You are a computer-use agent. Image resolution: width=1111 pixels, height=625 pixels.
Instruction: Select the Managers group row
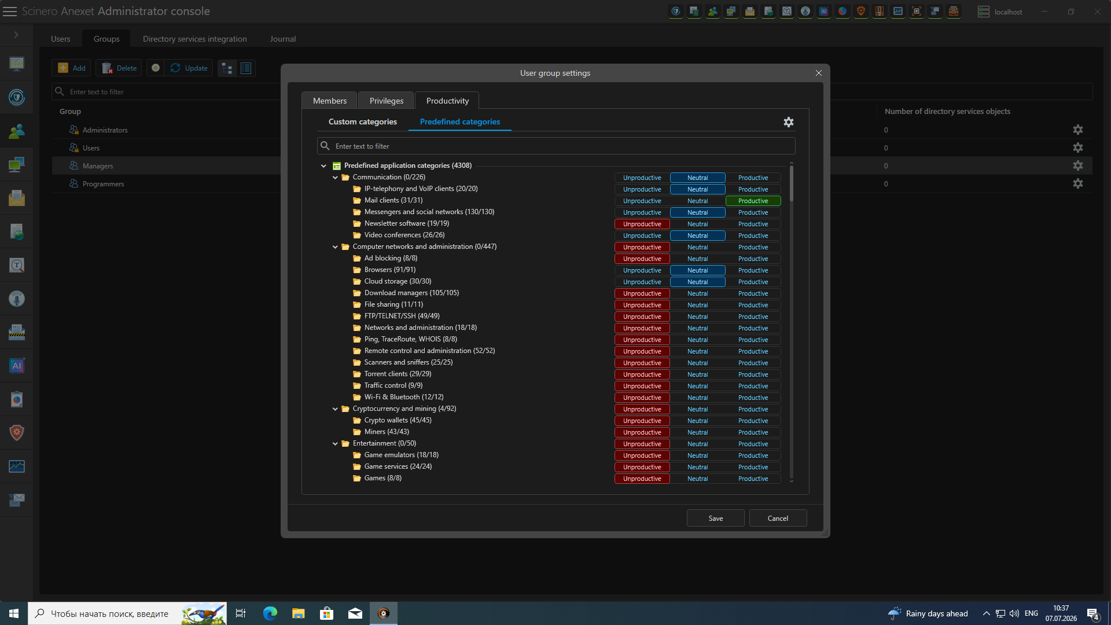pyautogui.click(x=167, y=166)
